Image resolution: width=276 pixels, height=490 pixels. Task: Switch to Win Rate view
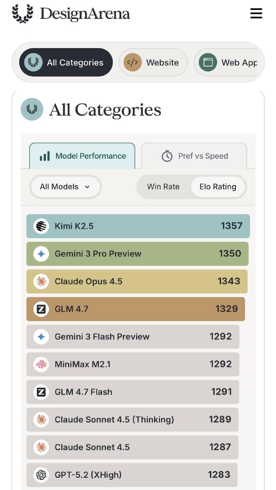pyautogui.click(x=163, y=187)
